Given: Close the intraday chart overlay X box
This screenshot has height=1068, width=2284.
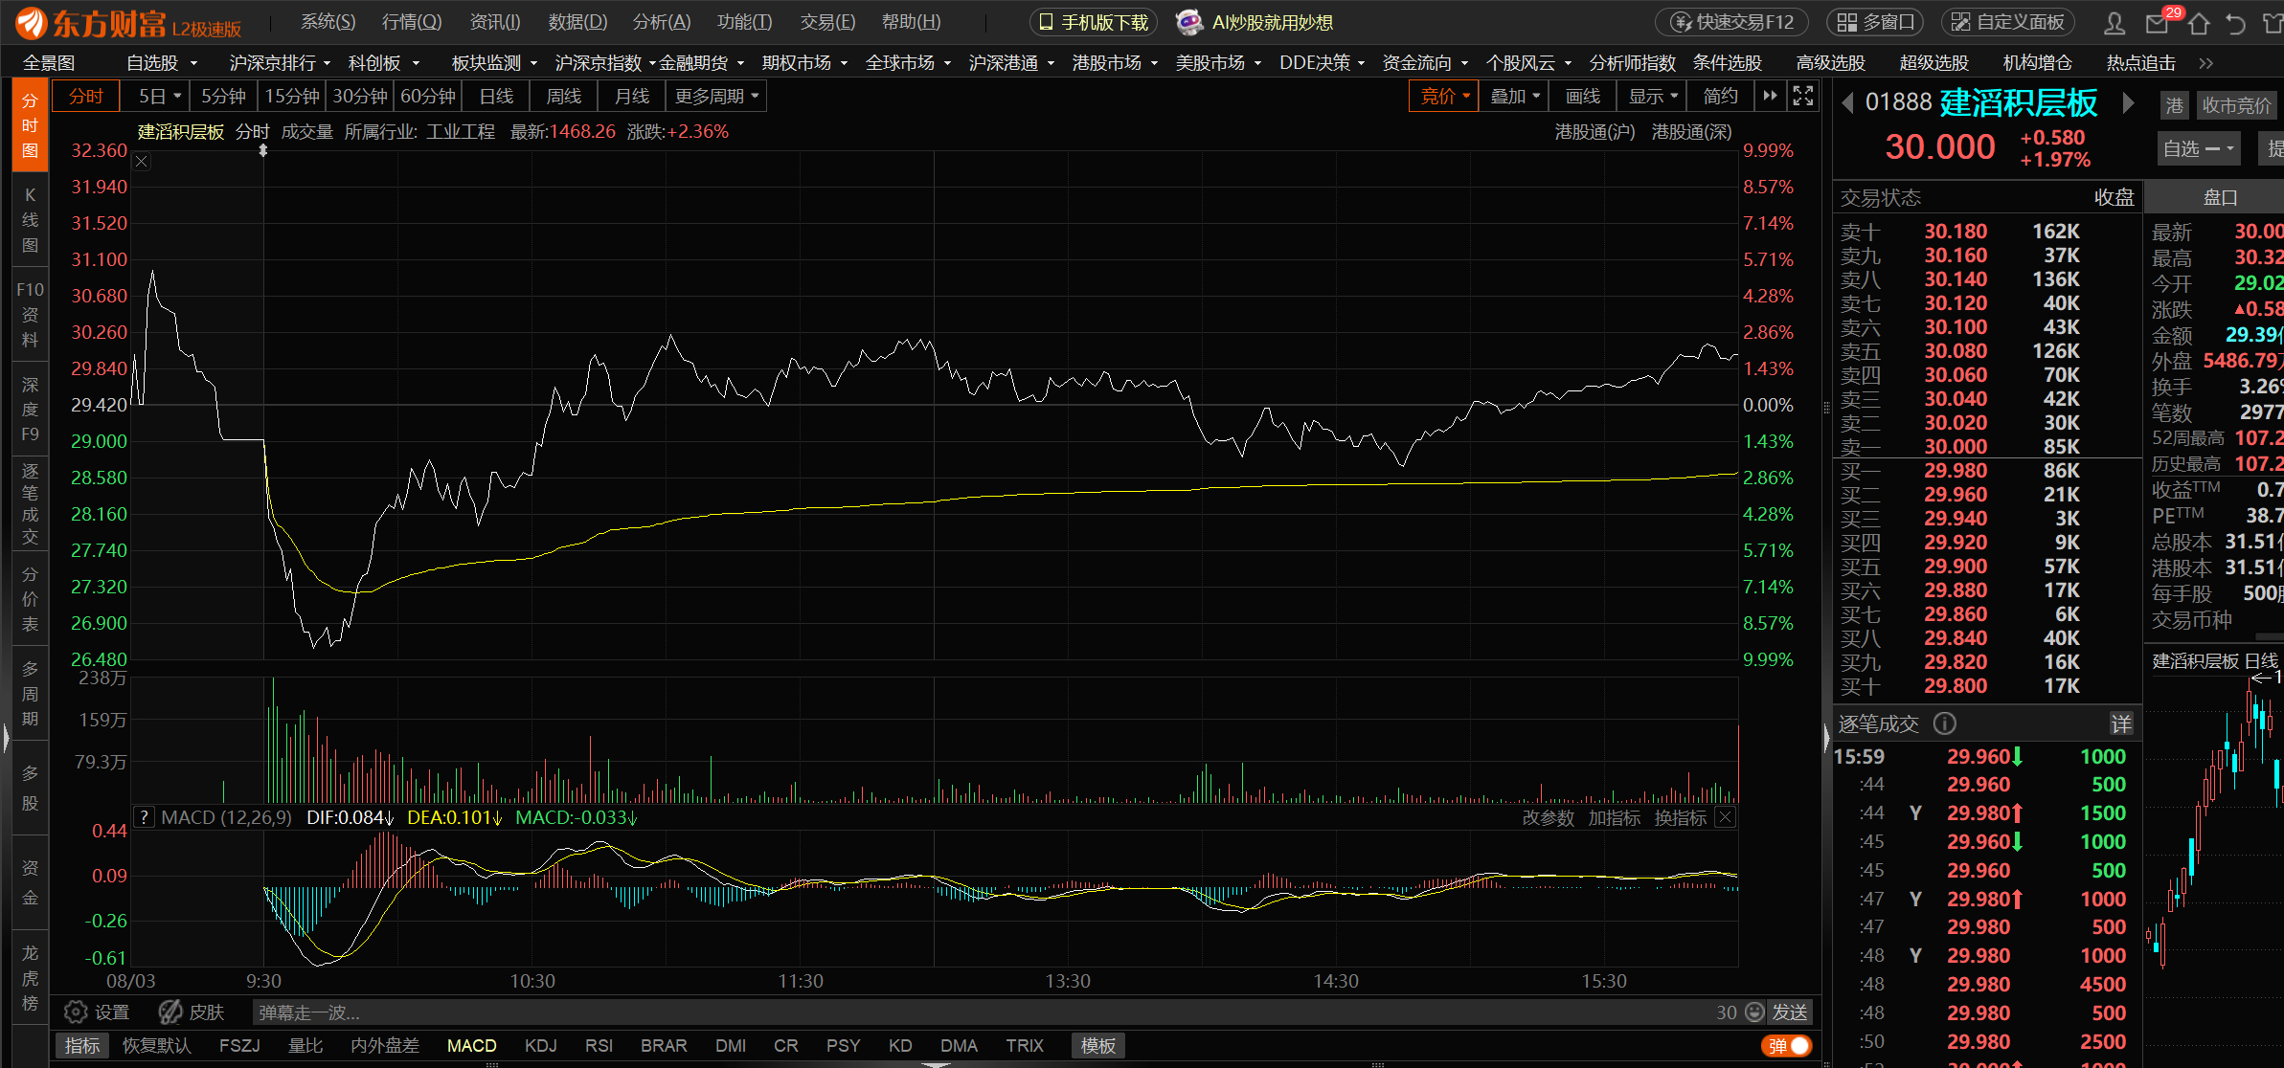Looking at the screenshot, I should [141, 162].
